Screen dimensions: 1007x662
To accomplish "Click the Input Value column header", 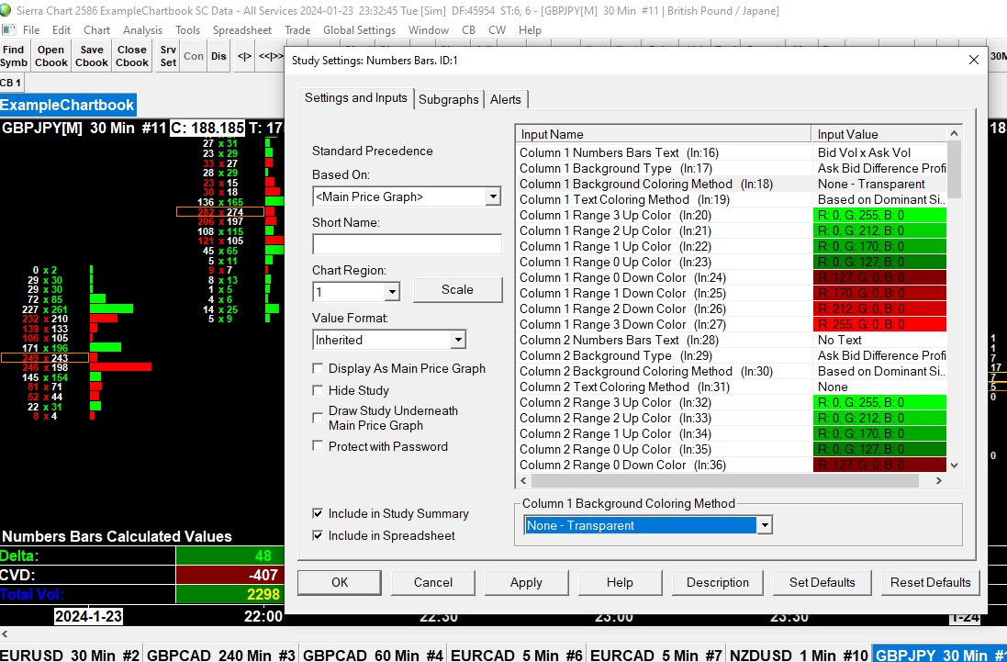I will [879, 134].
